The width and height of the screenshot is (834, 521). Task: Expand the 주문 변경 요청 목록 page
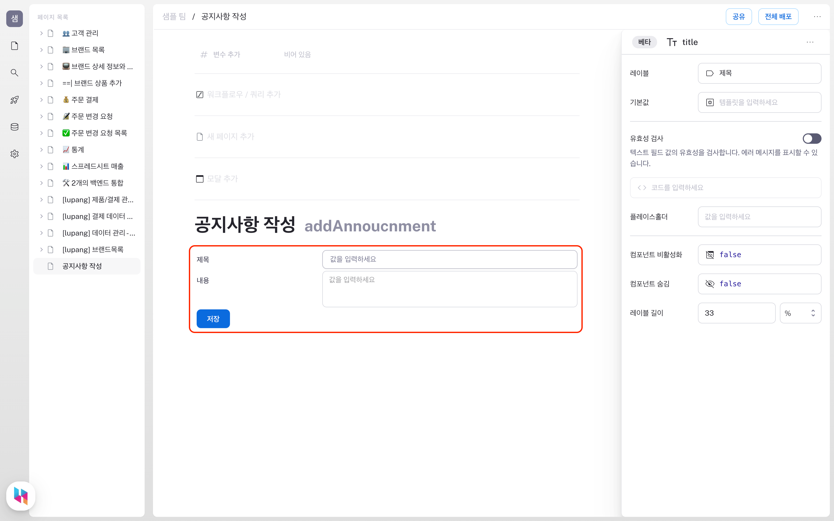point(41,133)
